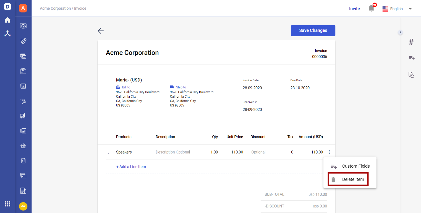Image resolution: width=421 pixels, height=213 pixels.
Task: Open the organization hierarchy icon
Action: point(7,33)
